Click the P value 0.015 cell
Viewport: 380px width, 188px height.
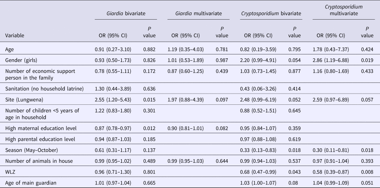149,98
